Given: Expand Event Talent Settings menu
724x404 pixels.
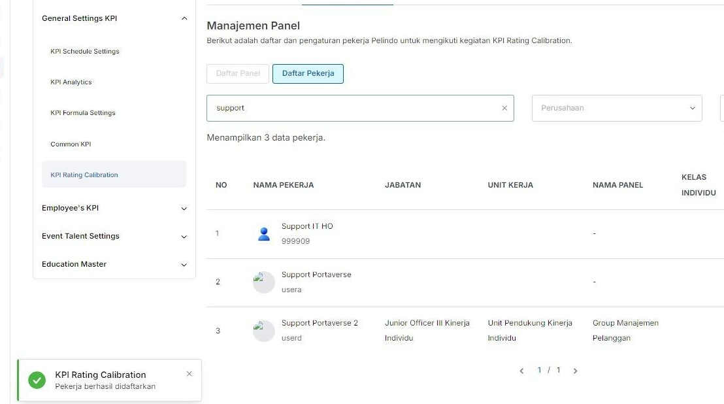Looking at the screenshot, I should [184, 237].
